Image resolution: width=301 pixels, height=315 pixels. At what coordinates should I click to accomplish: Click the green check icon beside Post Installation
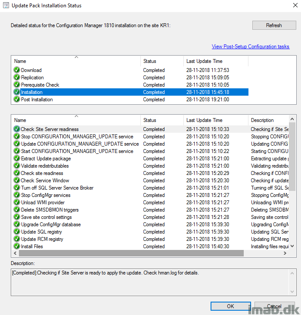(x=17, y=100)
